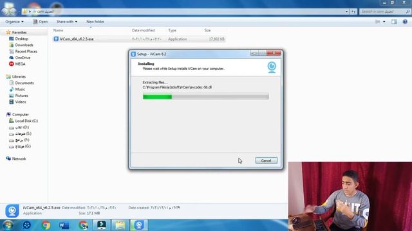Open drive (F:) in sidebar
Viewport: 412px width, 231px height.
[22, 140]
